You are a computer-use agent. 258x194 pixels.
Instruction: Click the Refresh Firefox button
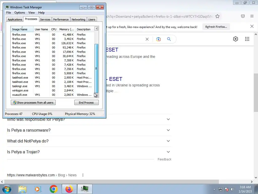[x=216, y=27]
